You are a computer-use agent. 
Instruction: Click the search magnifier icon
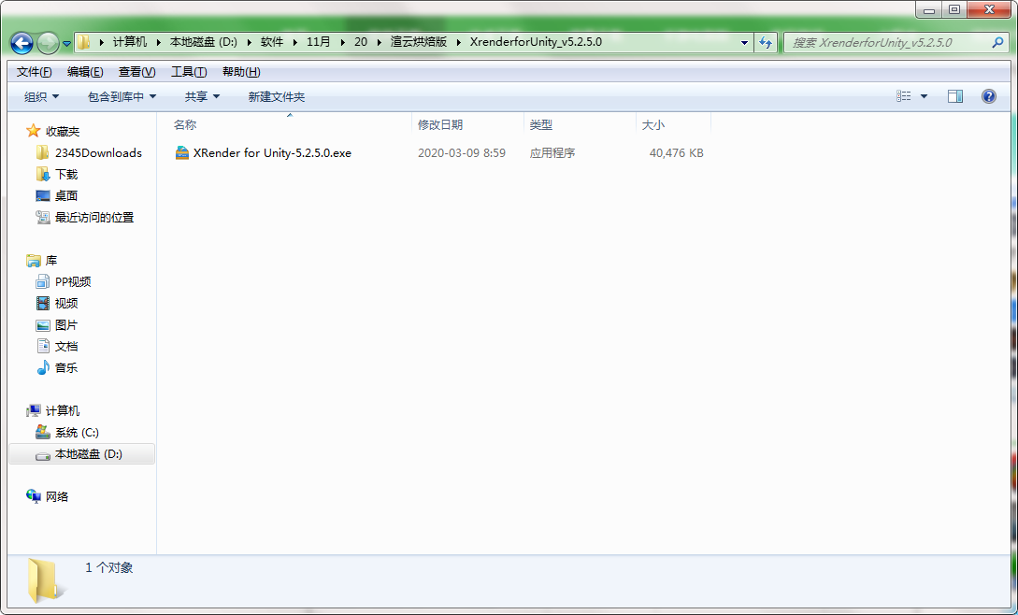(997, 42)
